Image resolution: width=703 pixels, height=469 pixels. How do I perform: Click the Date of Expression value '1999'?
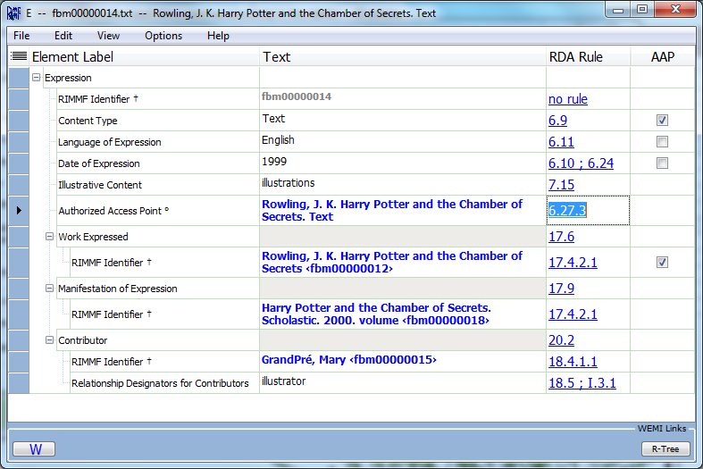tap(274, 162)
